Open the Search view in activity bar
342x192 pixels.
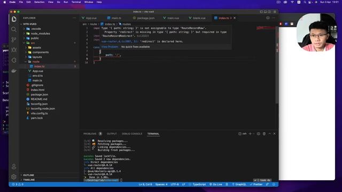[x=14, y=29]
